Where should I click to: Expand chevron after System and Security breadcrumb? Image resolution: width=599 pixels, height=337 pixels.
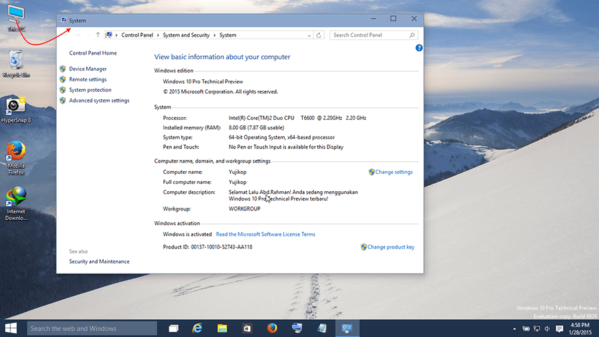[214, 35]
